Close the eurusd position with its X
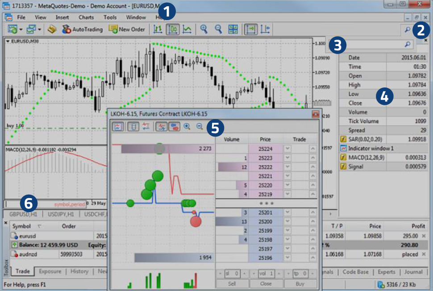 tap(424, 236)
